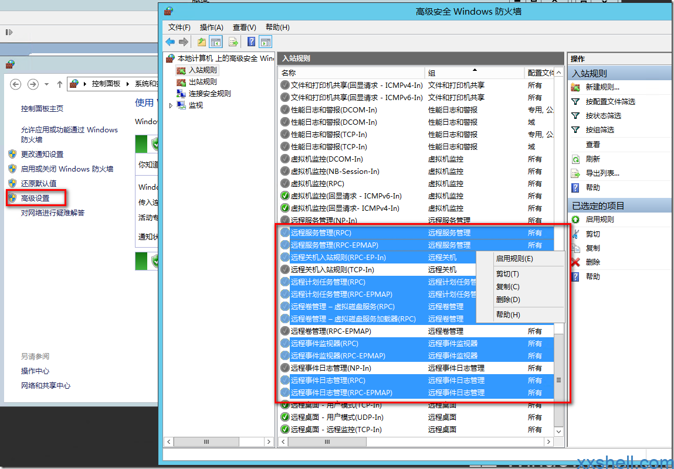Viewport: 674px width, 469px height.
Task: Click the breadcrumb arrow before 控制面板 in the address bar
Action: coord(84,84)
